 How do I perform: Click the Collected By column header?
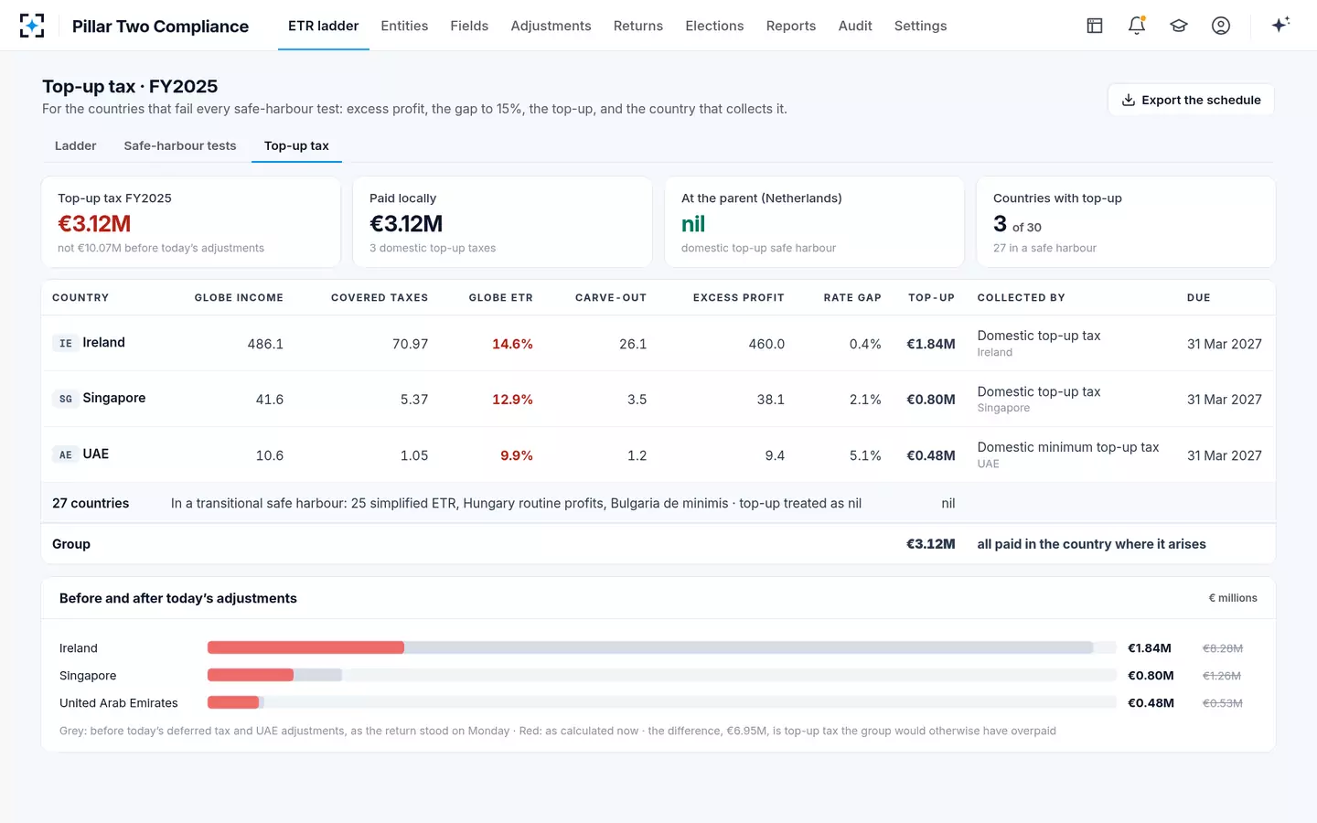[1021, 298]
